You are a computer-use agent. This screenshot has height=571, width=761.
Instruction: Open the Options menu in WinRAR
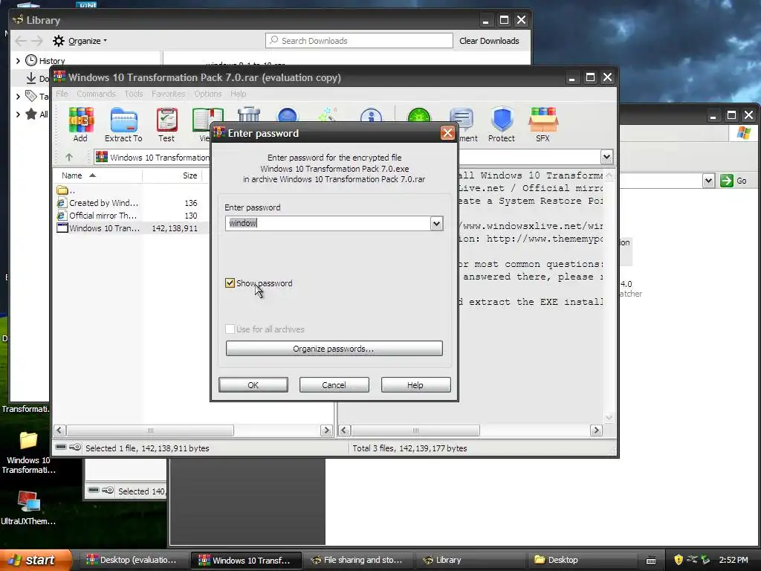(x=208, y=94)
